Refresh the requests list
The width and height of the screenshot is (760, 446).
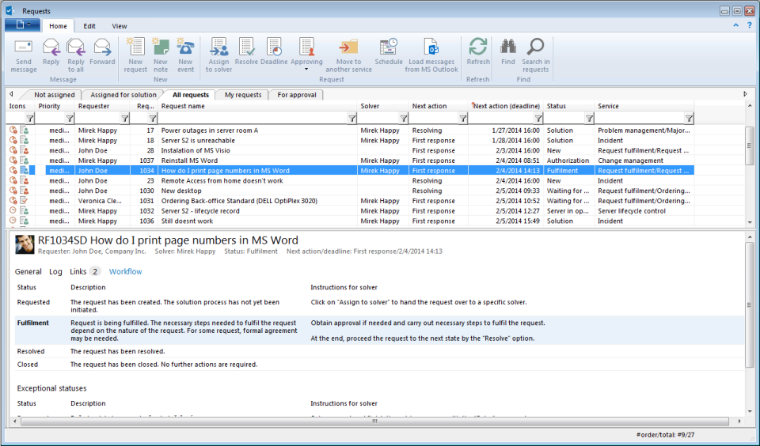(478, 49)
